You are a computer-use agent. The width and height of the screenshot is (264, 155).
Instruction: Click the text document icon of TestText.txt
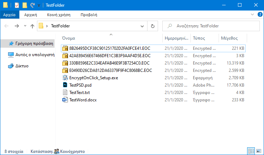(65, 93)
